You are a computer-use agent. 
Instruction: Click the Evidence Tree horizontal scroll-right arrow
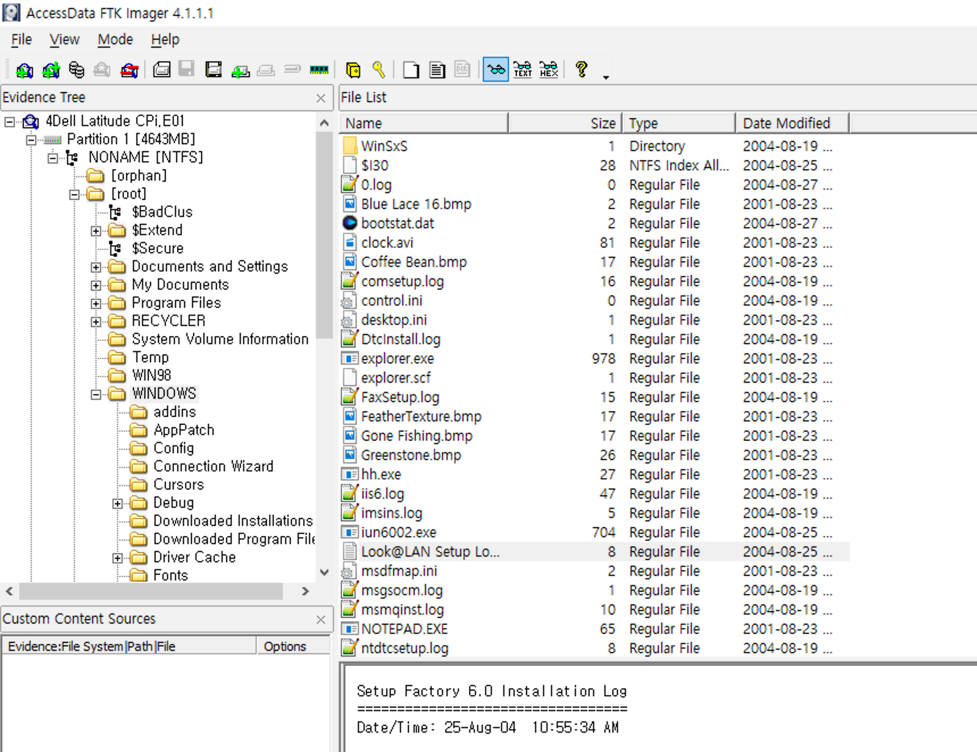click(305, 591)
